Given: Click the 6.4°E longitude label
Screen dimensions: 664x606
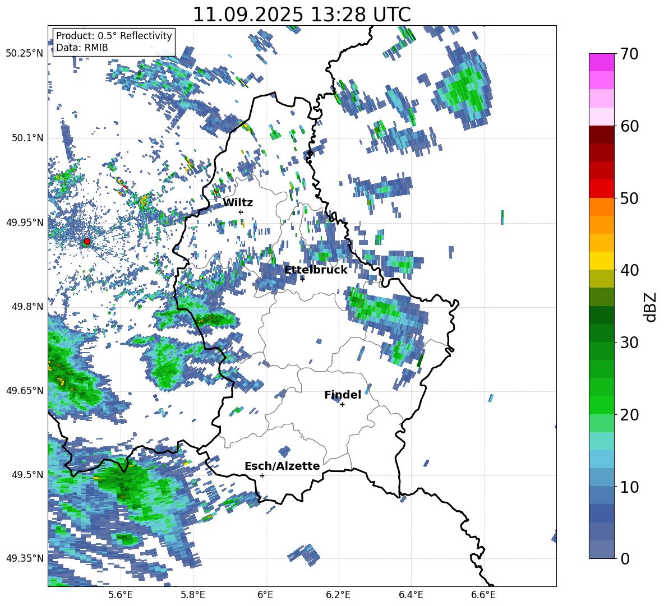Looking at the screenshot, I should pos(411,595).
